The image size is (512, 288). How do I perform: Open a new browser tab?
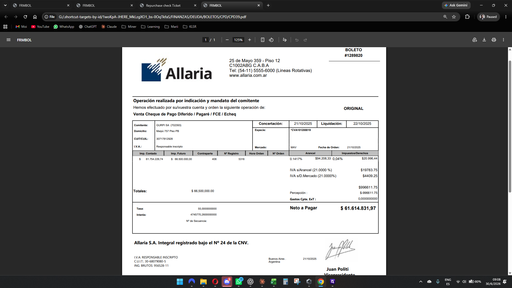[268, 5]
